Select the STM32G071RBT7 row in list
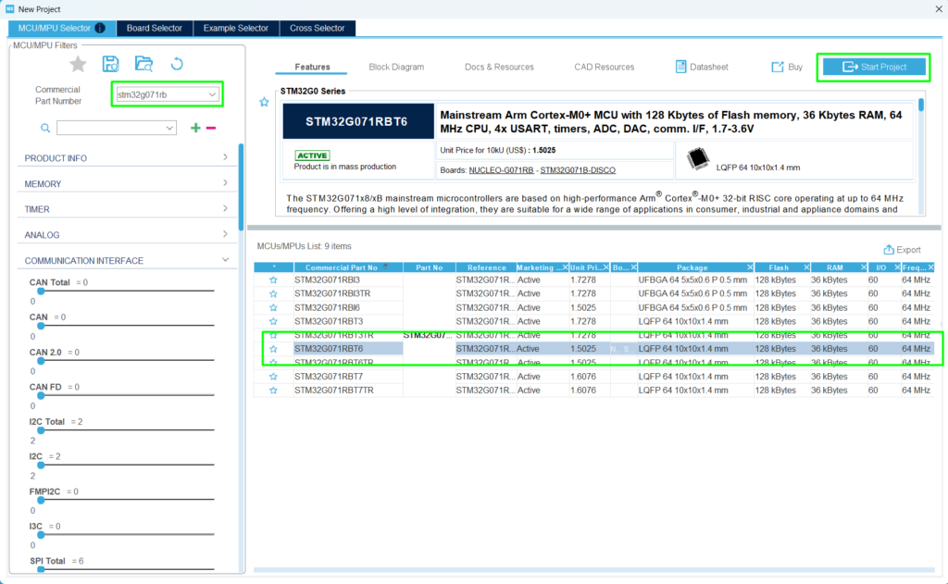 pyautogui.click(x=329, y=377)
